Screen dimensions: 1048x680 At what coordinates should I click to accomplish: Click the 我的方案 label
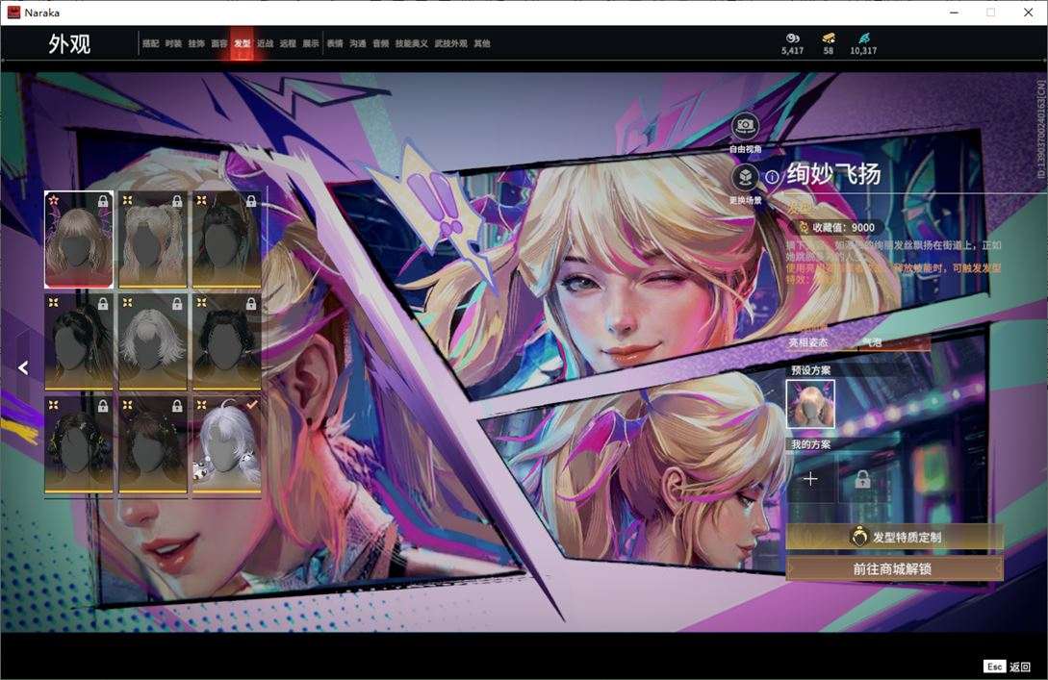coord(811,444)
